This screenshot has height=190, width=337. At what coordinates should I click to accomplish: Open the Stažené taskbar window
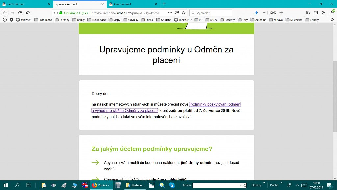tap(135, 185)
